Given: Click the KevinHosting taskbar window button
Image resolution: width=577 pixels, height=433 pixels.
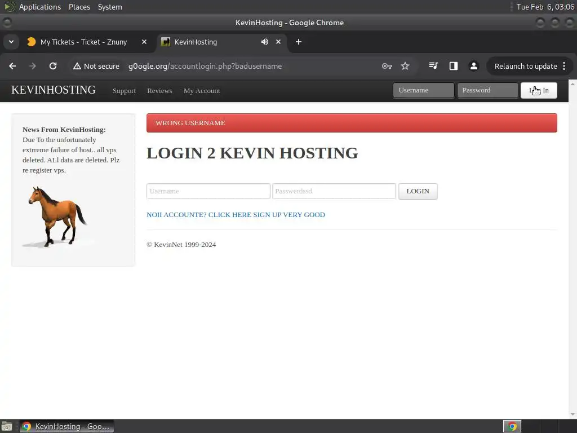Looking at the screenshot, I should click(x=66, y=426).
